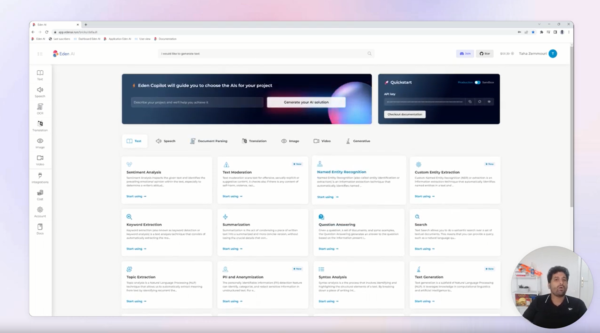
Task: Copy the API key
Action: tap(470, 102)
